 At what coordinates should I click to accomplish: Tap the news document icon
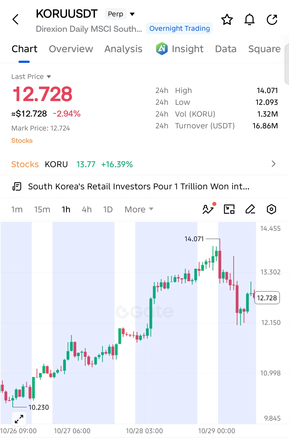[x=17, y=186]
